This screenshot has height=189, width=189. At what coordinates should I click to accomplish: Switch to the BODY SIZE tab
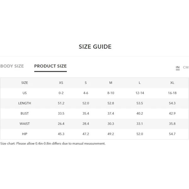(12, 66)
